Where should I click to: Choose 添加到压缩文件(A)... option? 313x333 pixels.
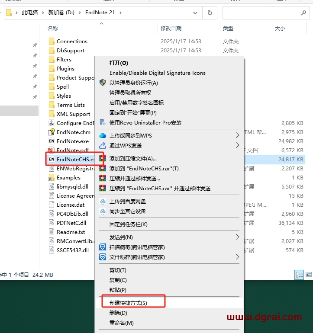tap(133, 159)
